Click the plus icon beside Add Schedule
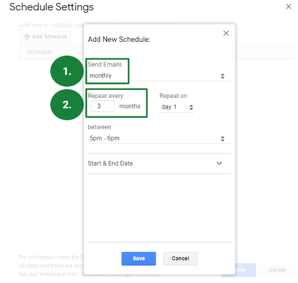The image size is (298, 283). 27,37
